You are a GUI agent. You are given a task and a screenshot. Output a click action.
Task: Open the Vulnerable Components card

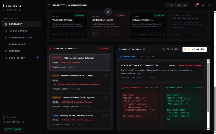[x=69, y=25]
